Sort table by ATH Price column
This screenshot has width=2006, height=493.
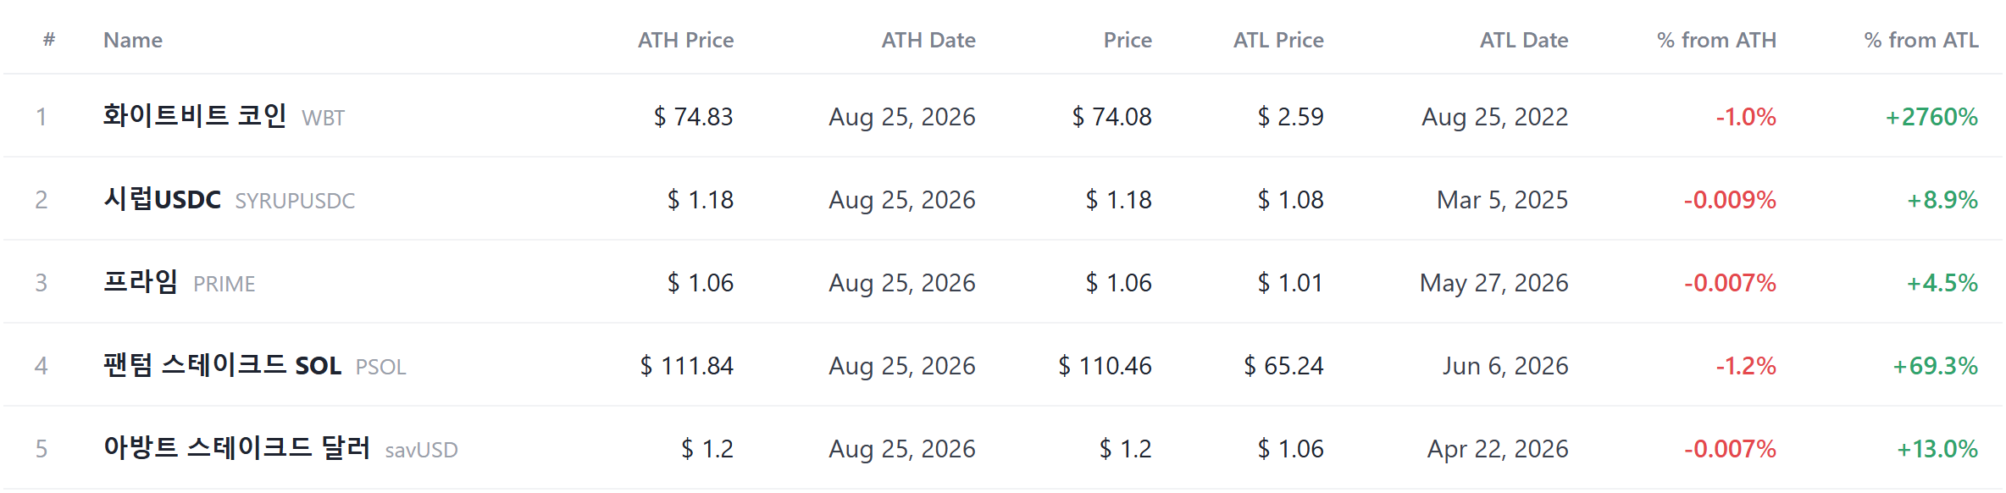point(685,40)
